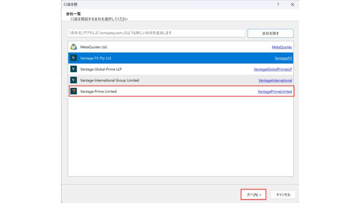Click the Vantage International Group logo icon

(73, 80)
